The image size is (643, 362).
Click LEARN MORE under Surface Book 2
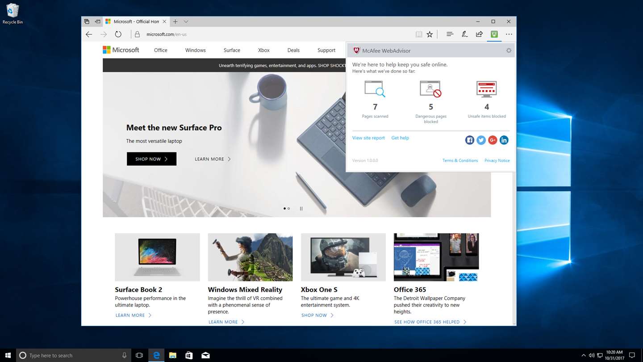tap(134, 316)
